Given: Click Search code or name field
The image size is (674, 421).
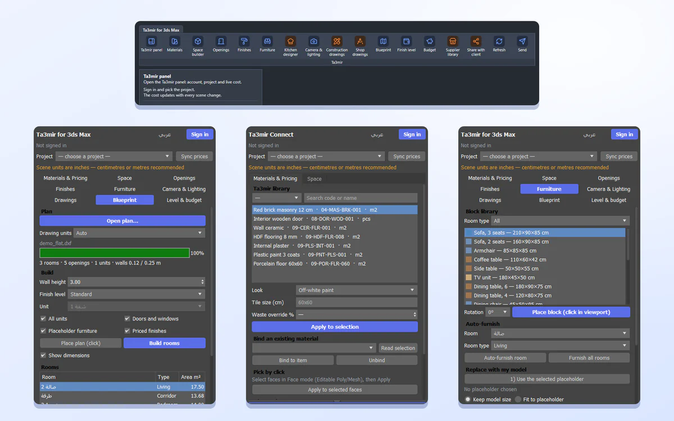Looking at the screenshot, I should coord(361,198).
